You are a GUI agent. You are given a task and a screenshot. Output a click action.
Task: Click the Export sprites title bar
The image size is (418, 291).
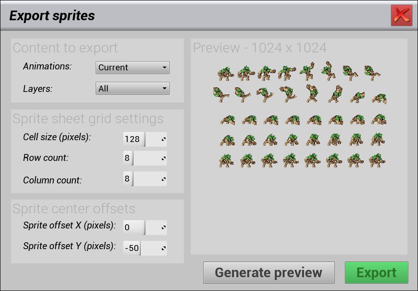tap(52, 15)
